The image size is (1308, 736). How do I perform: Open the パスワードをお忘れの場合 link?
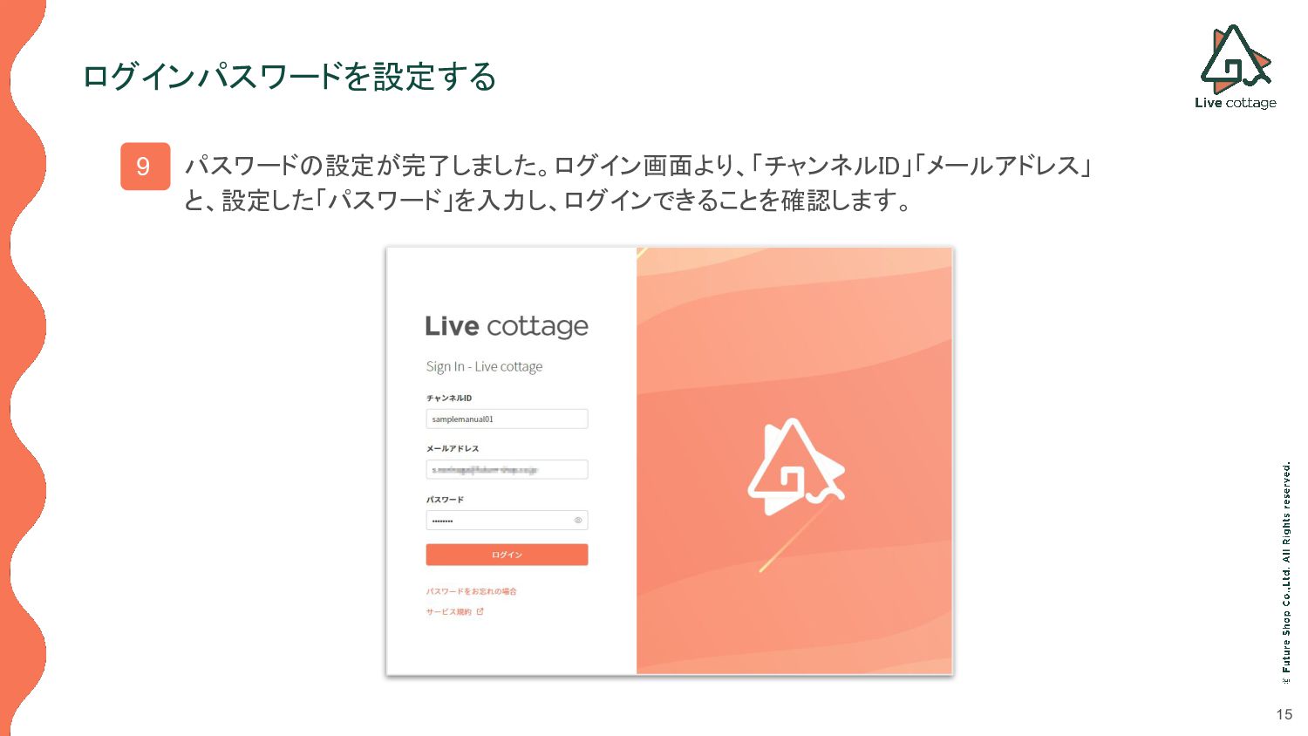pos(471,591)
